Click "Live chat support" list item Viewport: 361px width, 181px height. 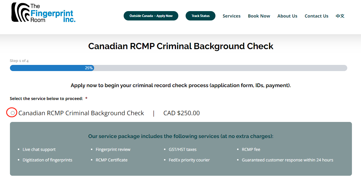pyautogui.click(x=39, y=149)
